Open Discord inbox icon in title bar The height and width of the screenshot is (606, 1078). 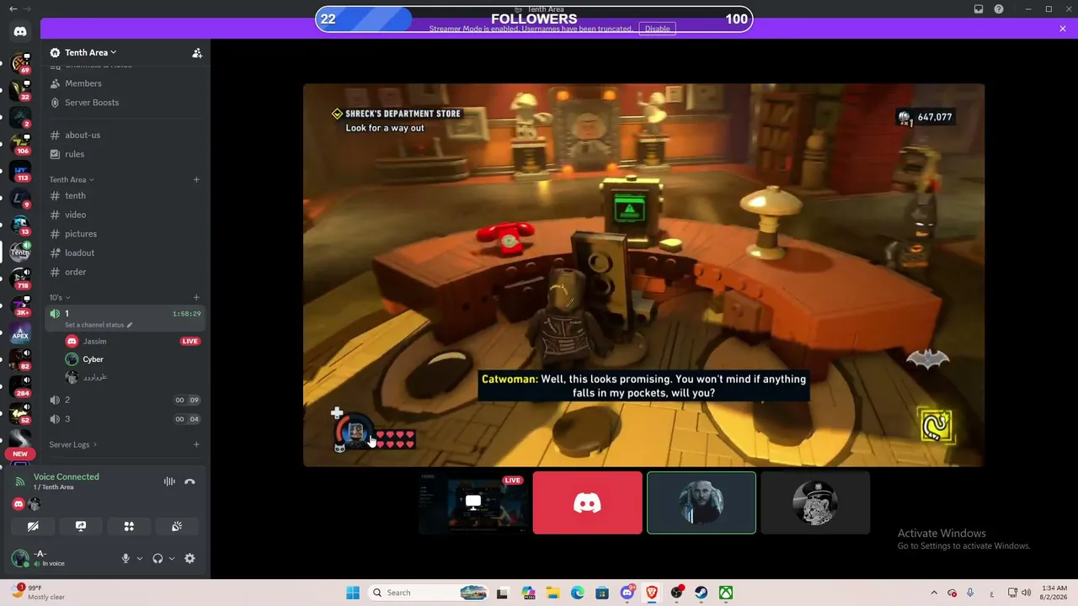coord(979,9)
